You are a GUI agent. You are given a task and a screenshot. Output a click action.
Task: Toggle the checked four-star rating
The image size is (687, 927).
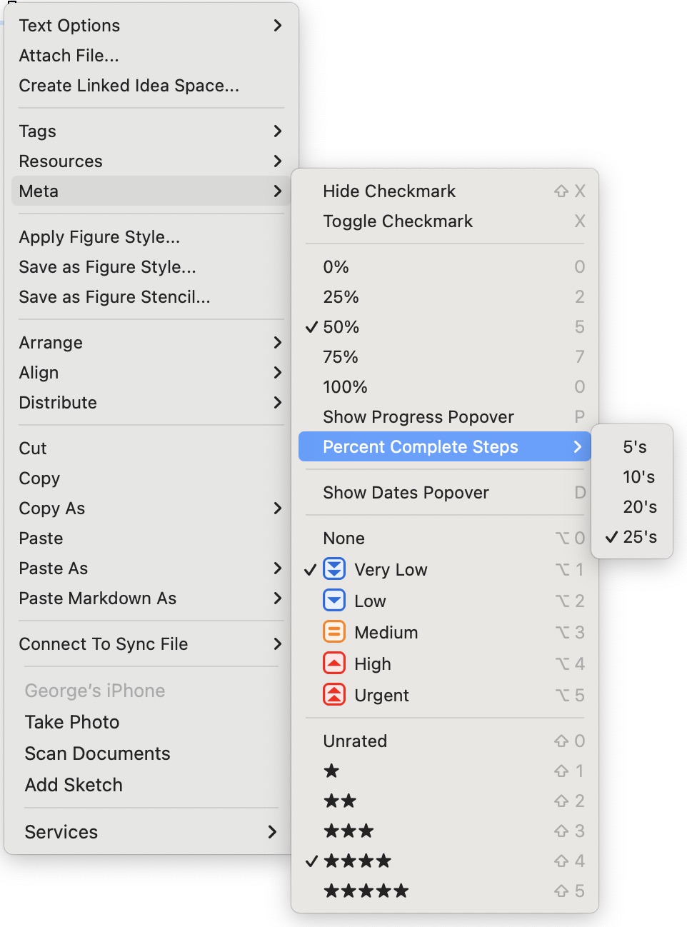[357, 861]
